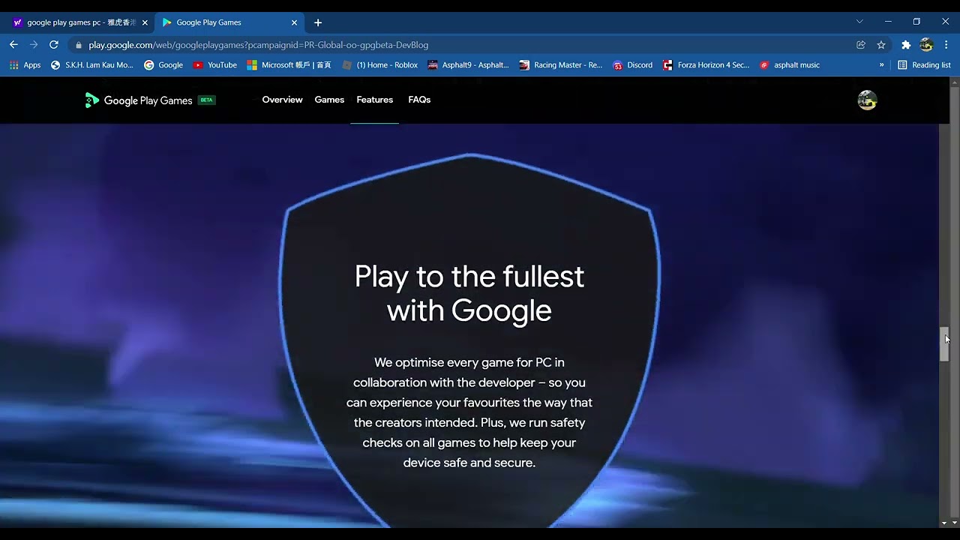Open the Google bookmark
Image resolution: width=960 pixels, height=540 pixels.
coord(163,65)
